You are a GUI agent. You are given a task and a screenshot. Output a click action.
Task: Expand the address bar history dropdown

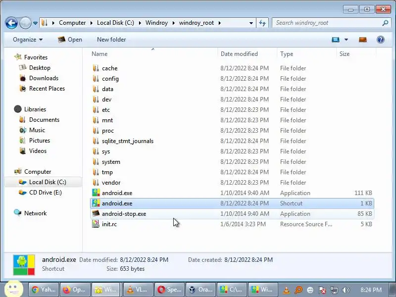click(x=251, y=23)
